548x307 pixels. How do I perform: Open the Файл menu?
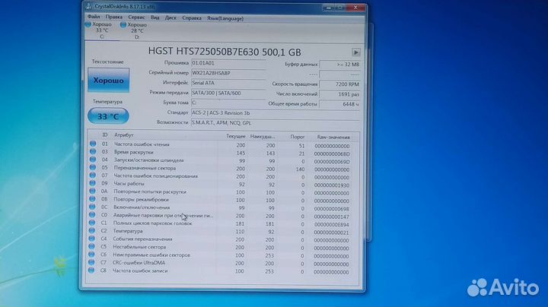pos(93,16)
